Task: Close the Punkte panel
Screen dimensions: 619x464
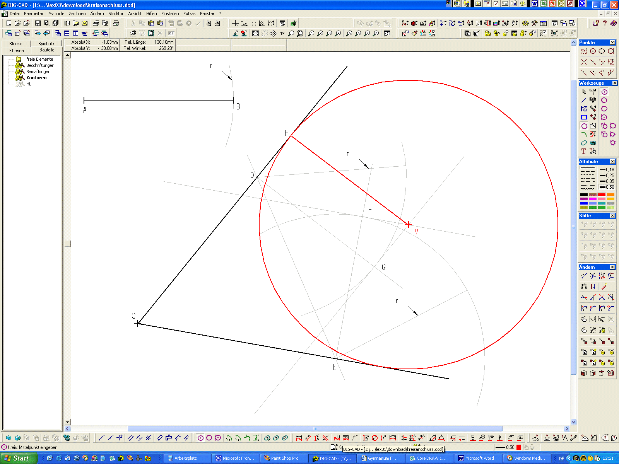Action: click(612, 43)
